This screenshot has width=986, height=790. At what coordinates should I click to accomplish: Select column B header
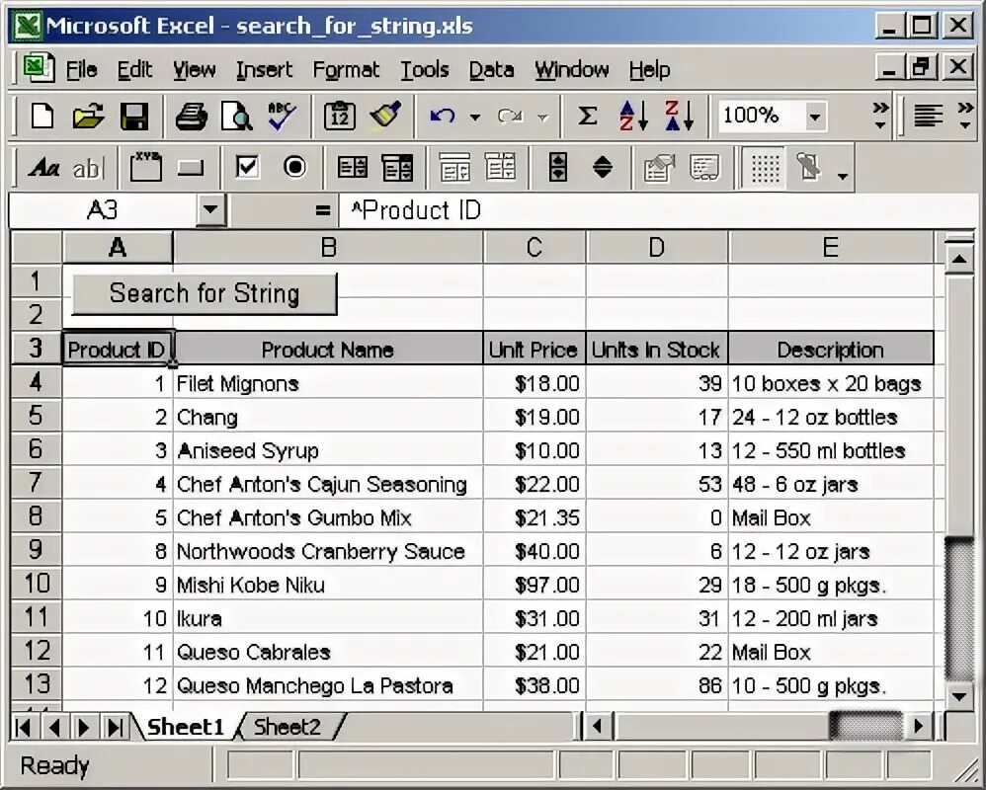[x=328, y=247]
